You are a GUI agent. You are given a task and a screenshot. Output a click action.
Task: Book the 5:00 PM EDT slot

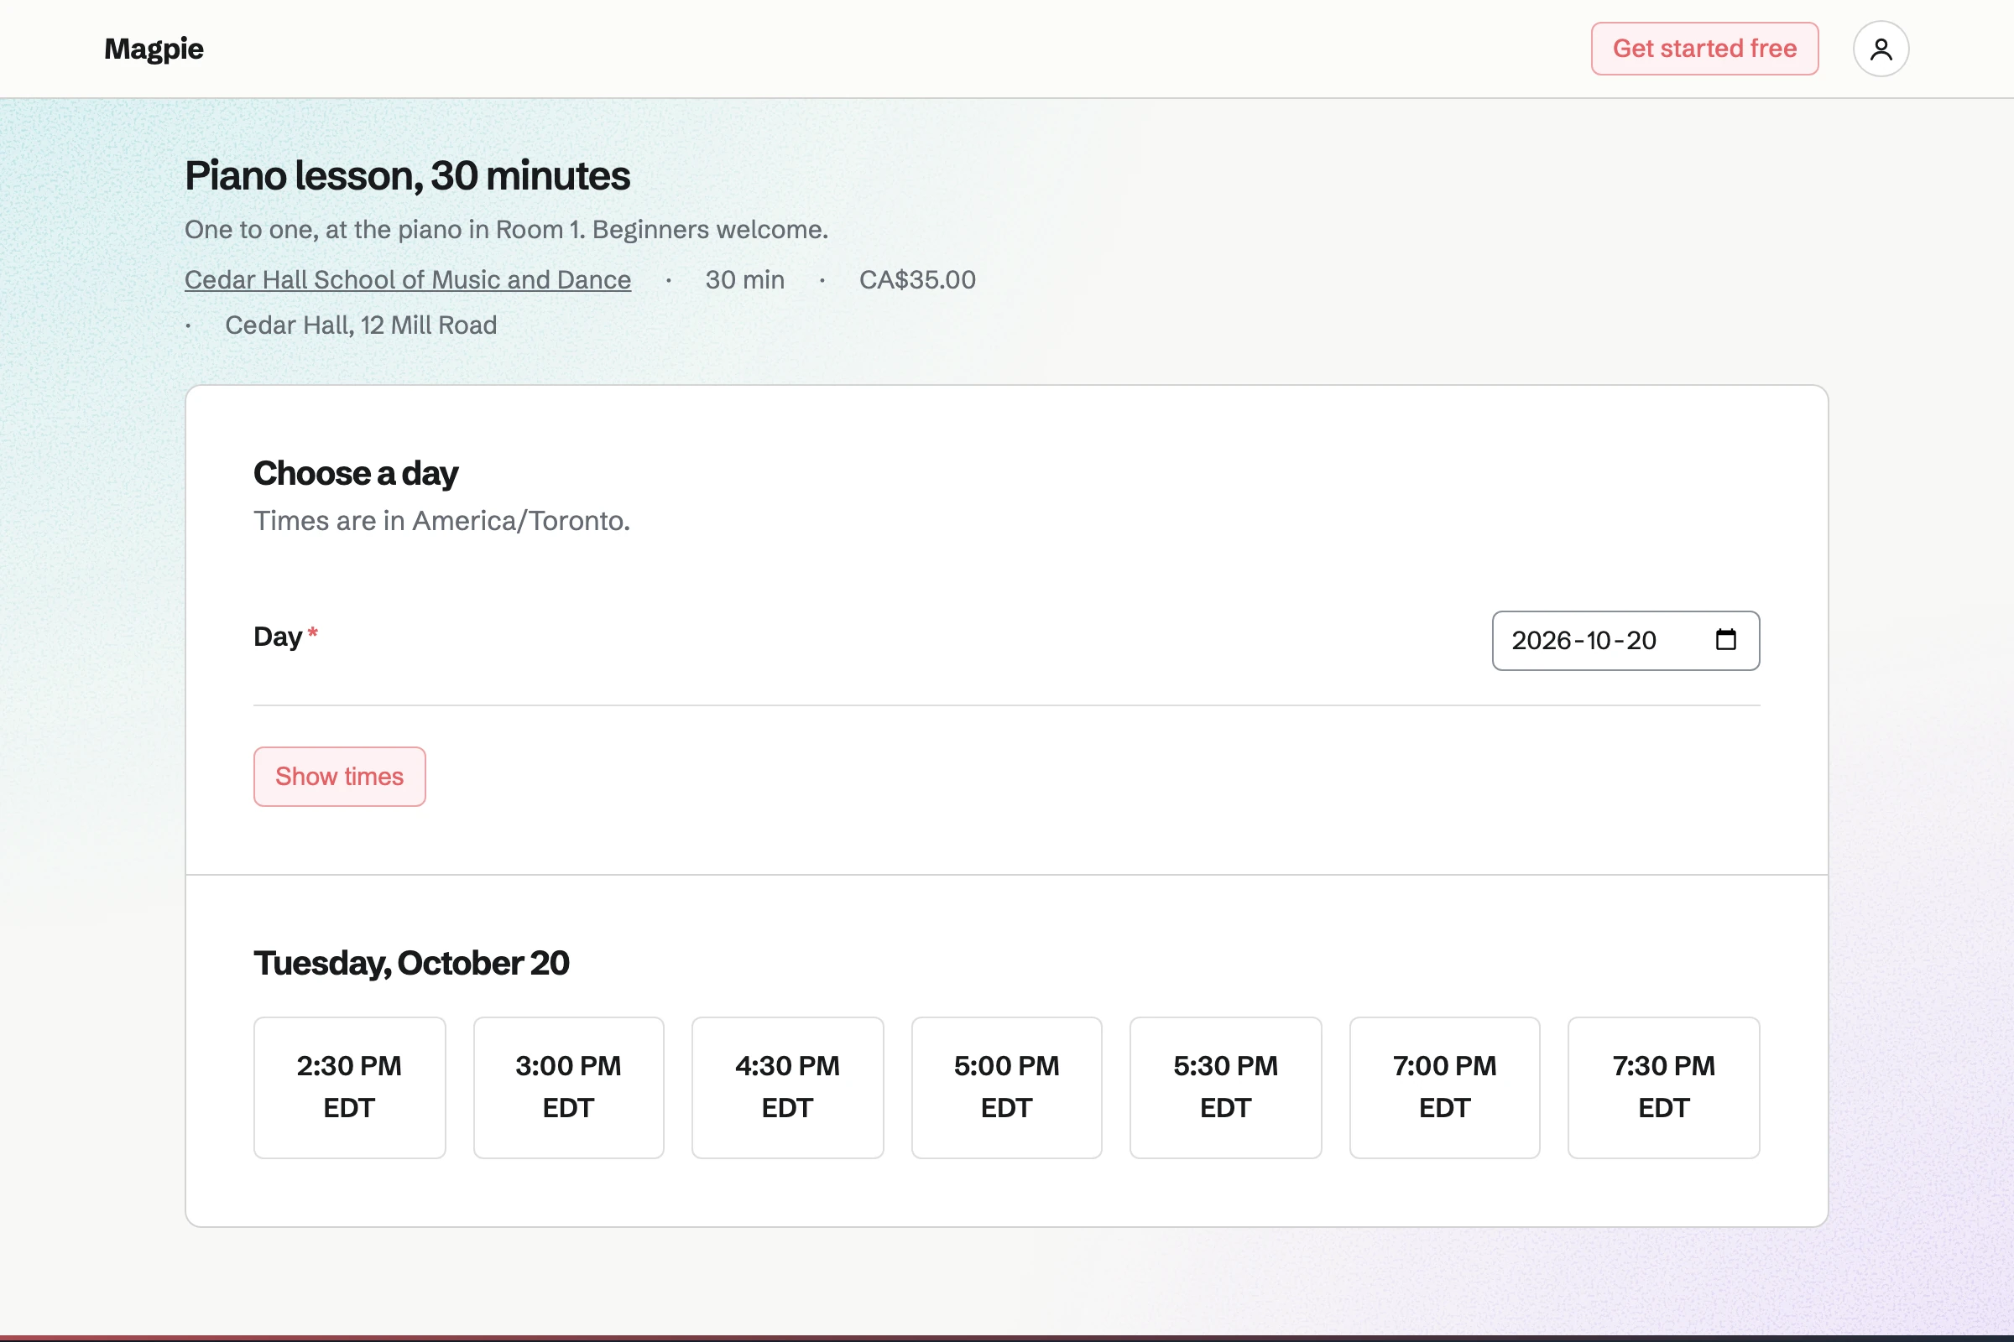[1006, 1087]
